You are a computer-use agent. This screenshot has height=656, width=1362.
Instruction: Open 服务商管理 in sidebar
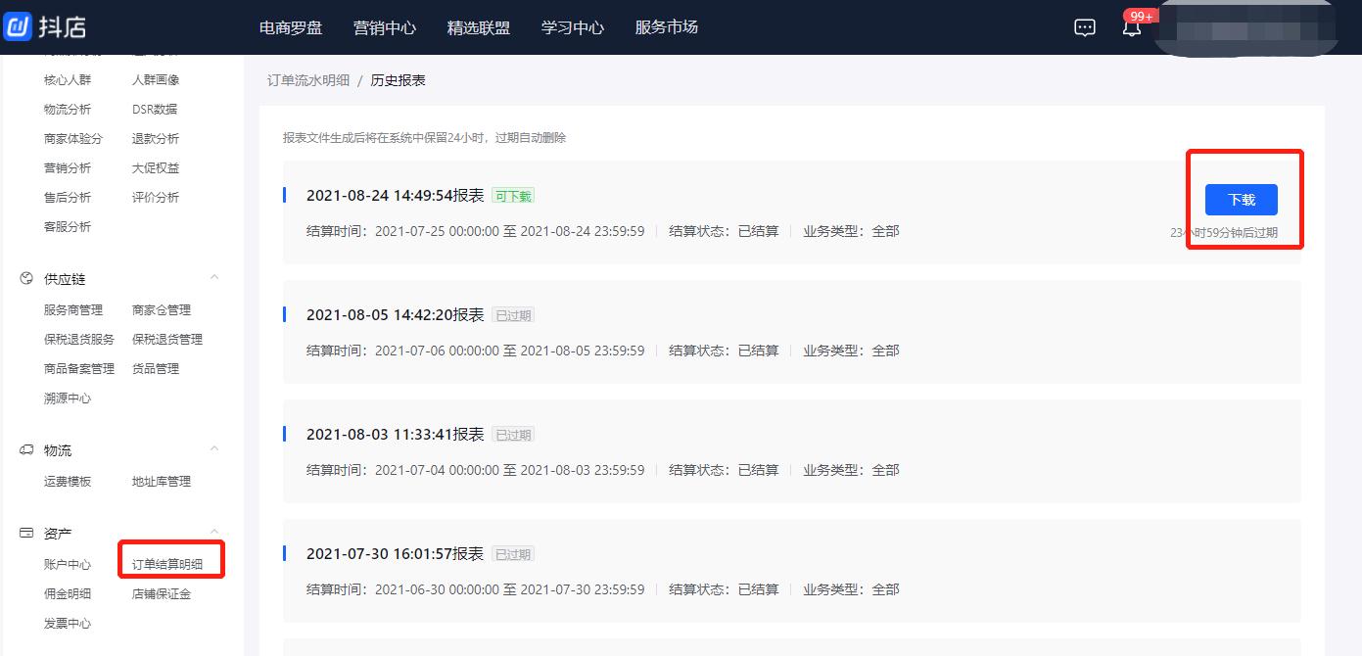[73, 309]
